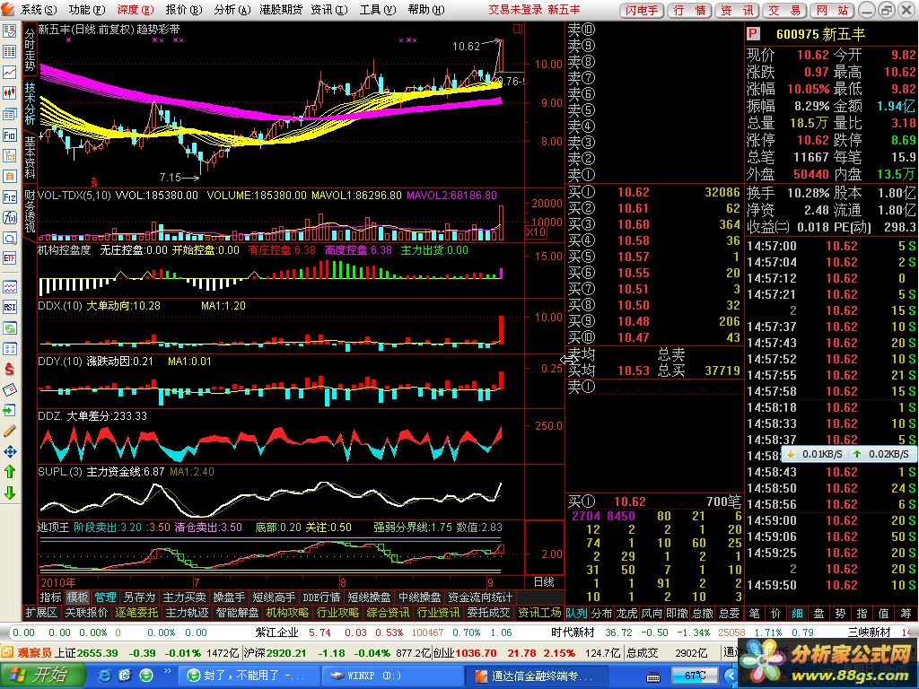
Task: Switch to the 技术分析 vertical tab
Action: pos(30,103)
